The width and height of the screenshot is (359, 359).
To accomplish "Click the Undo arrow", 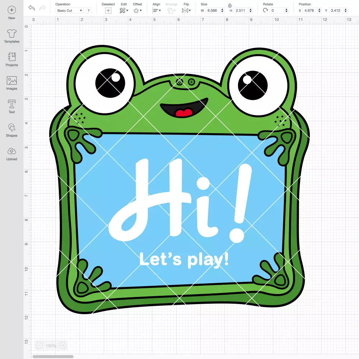I will [x=32, y=8].
